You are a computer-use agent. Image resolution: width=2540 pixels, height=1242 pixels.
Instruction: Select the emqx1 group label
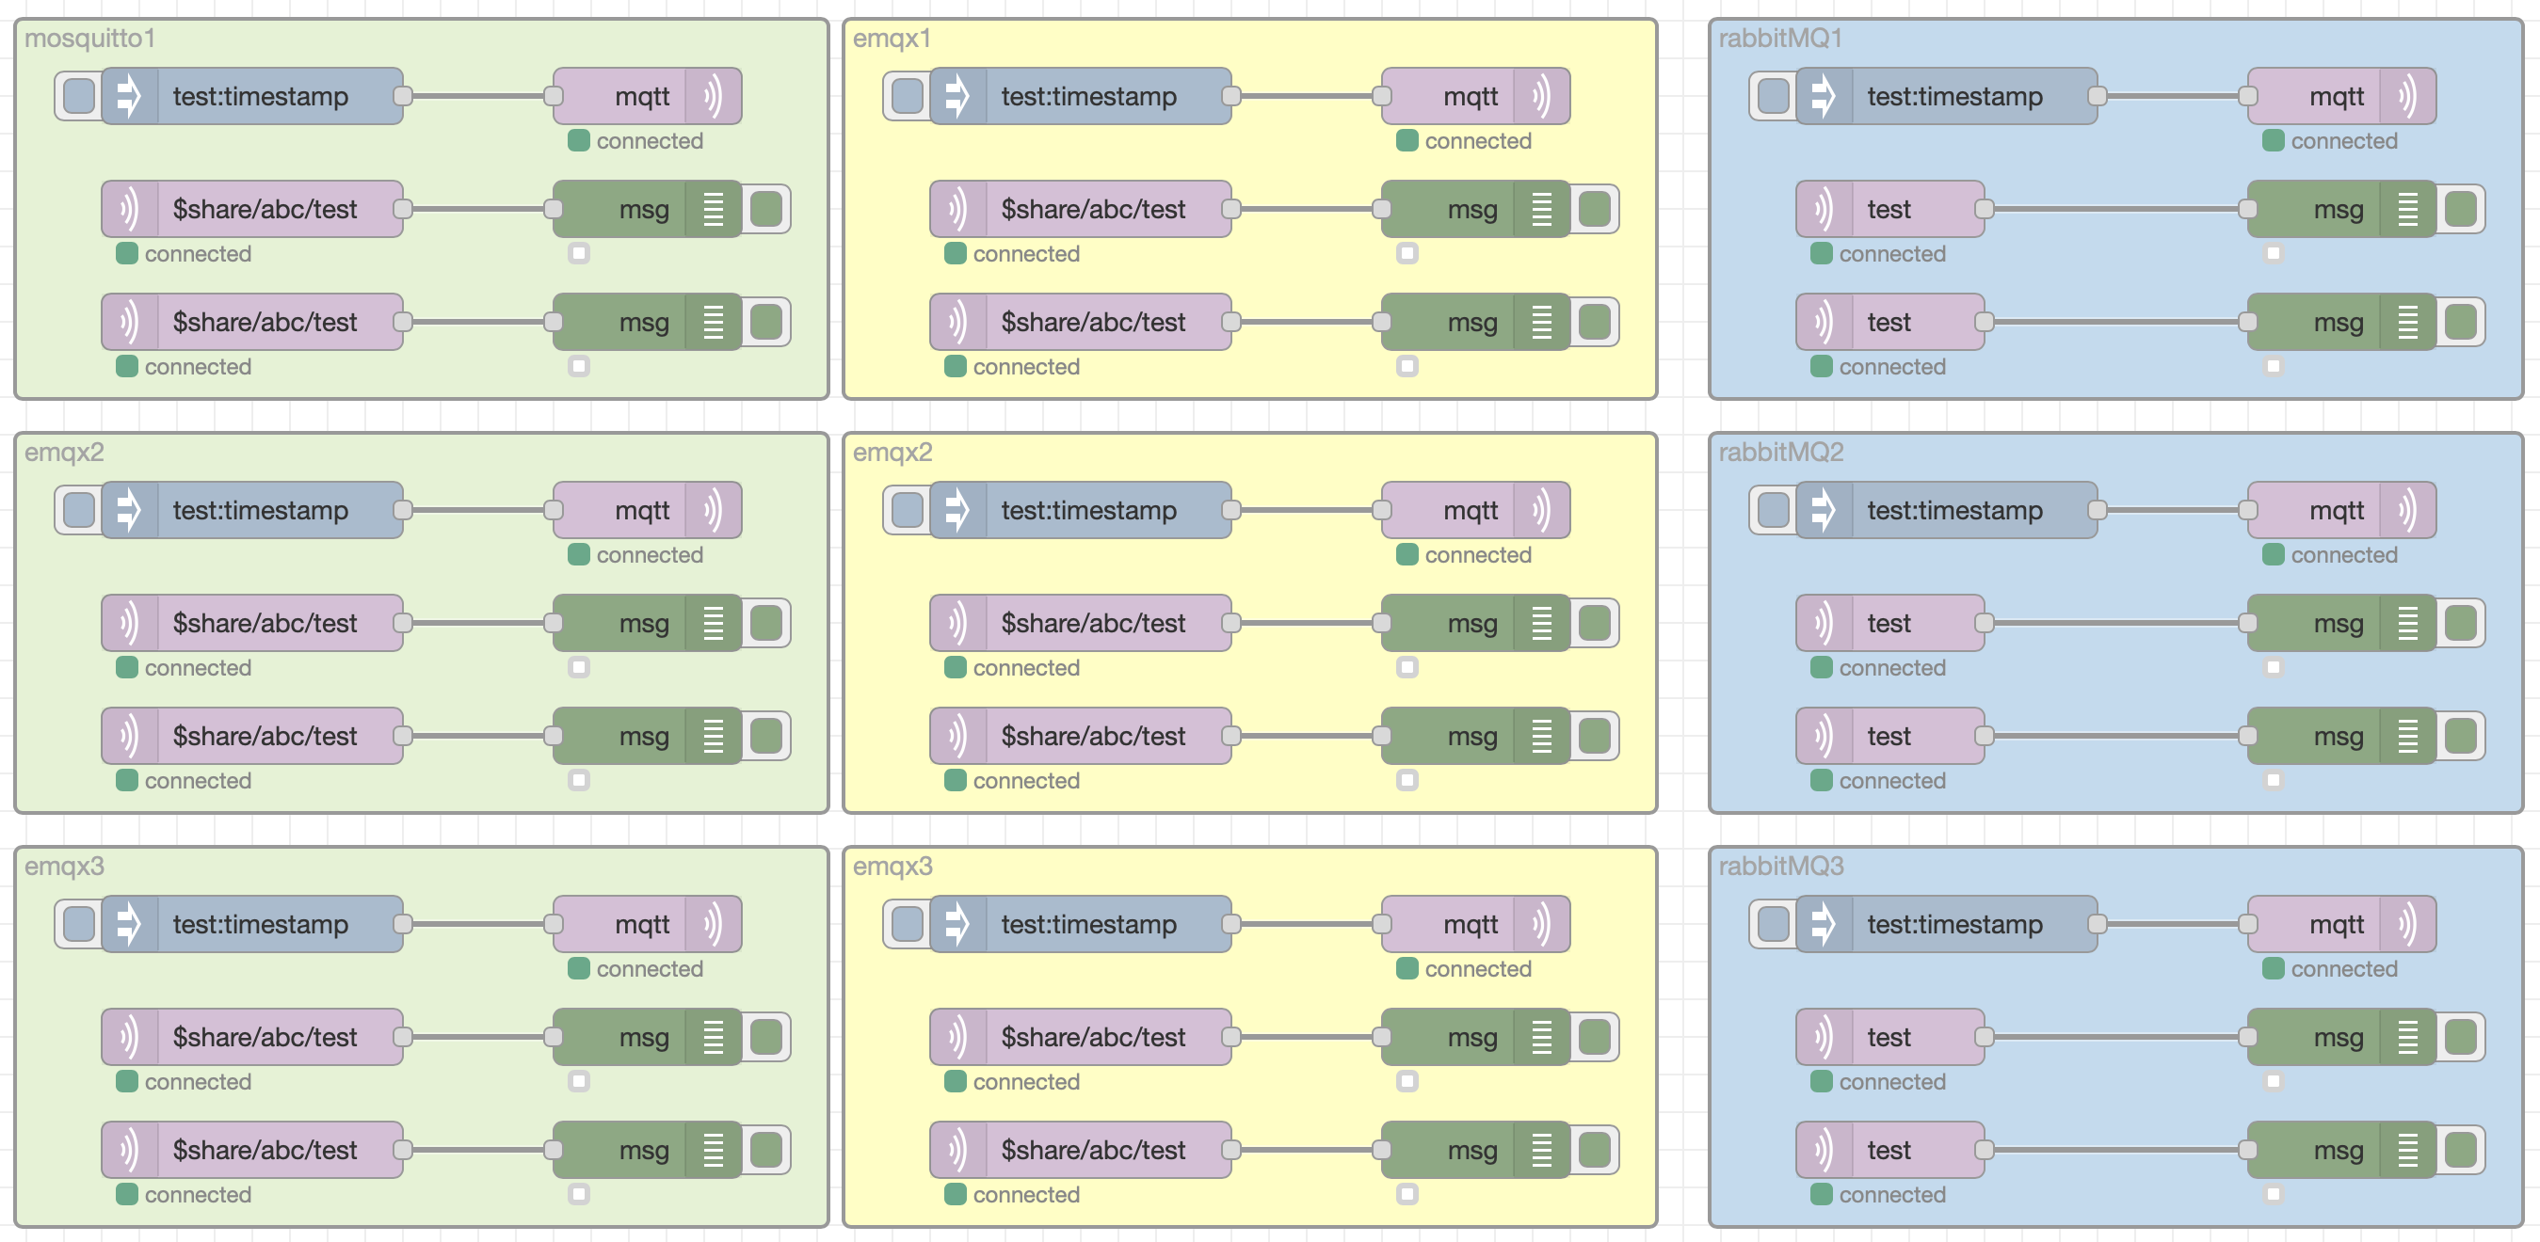coord(892,39)
